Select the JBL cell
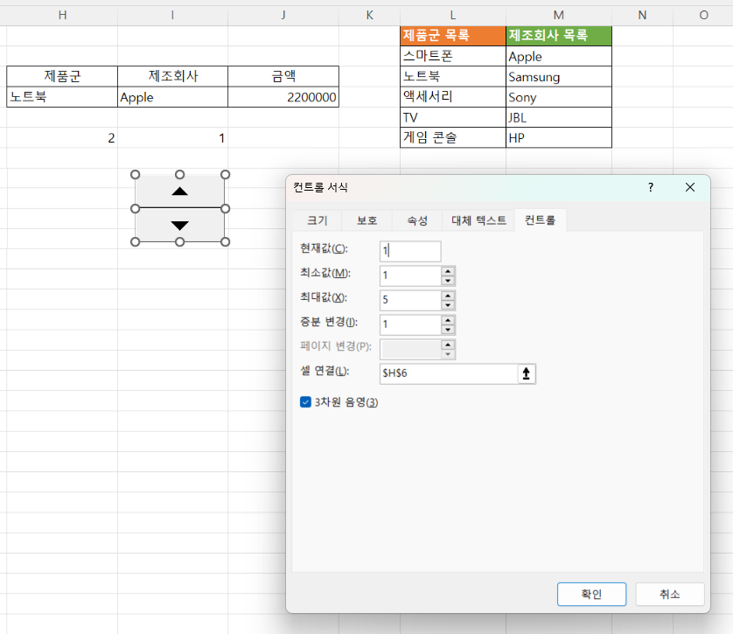The height and width of the screenshot is (634, 733). 559,117
